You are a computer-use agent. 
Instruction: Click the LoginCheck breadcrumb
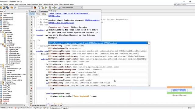(53, 105)
